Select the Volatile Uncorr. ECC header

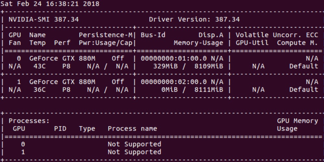[277, 35]
